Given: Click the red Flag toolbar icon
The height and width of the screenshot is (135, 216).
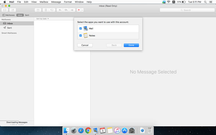Looking at the screenshot, I should coord(79,10).
